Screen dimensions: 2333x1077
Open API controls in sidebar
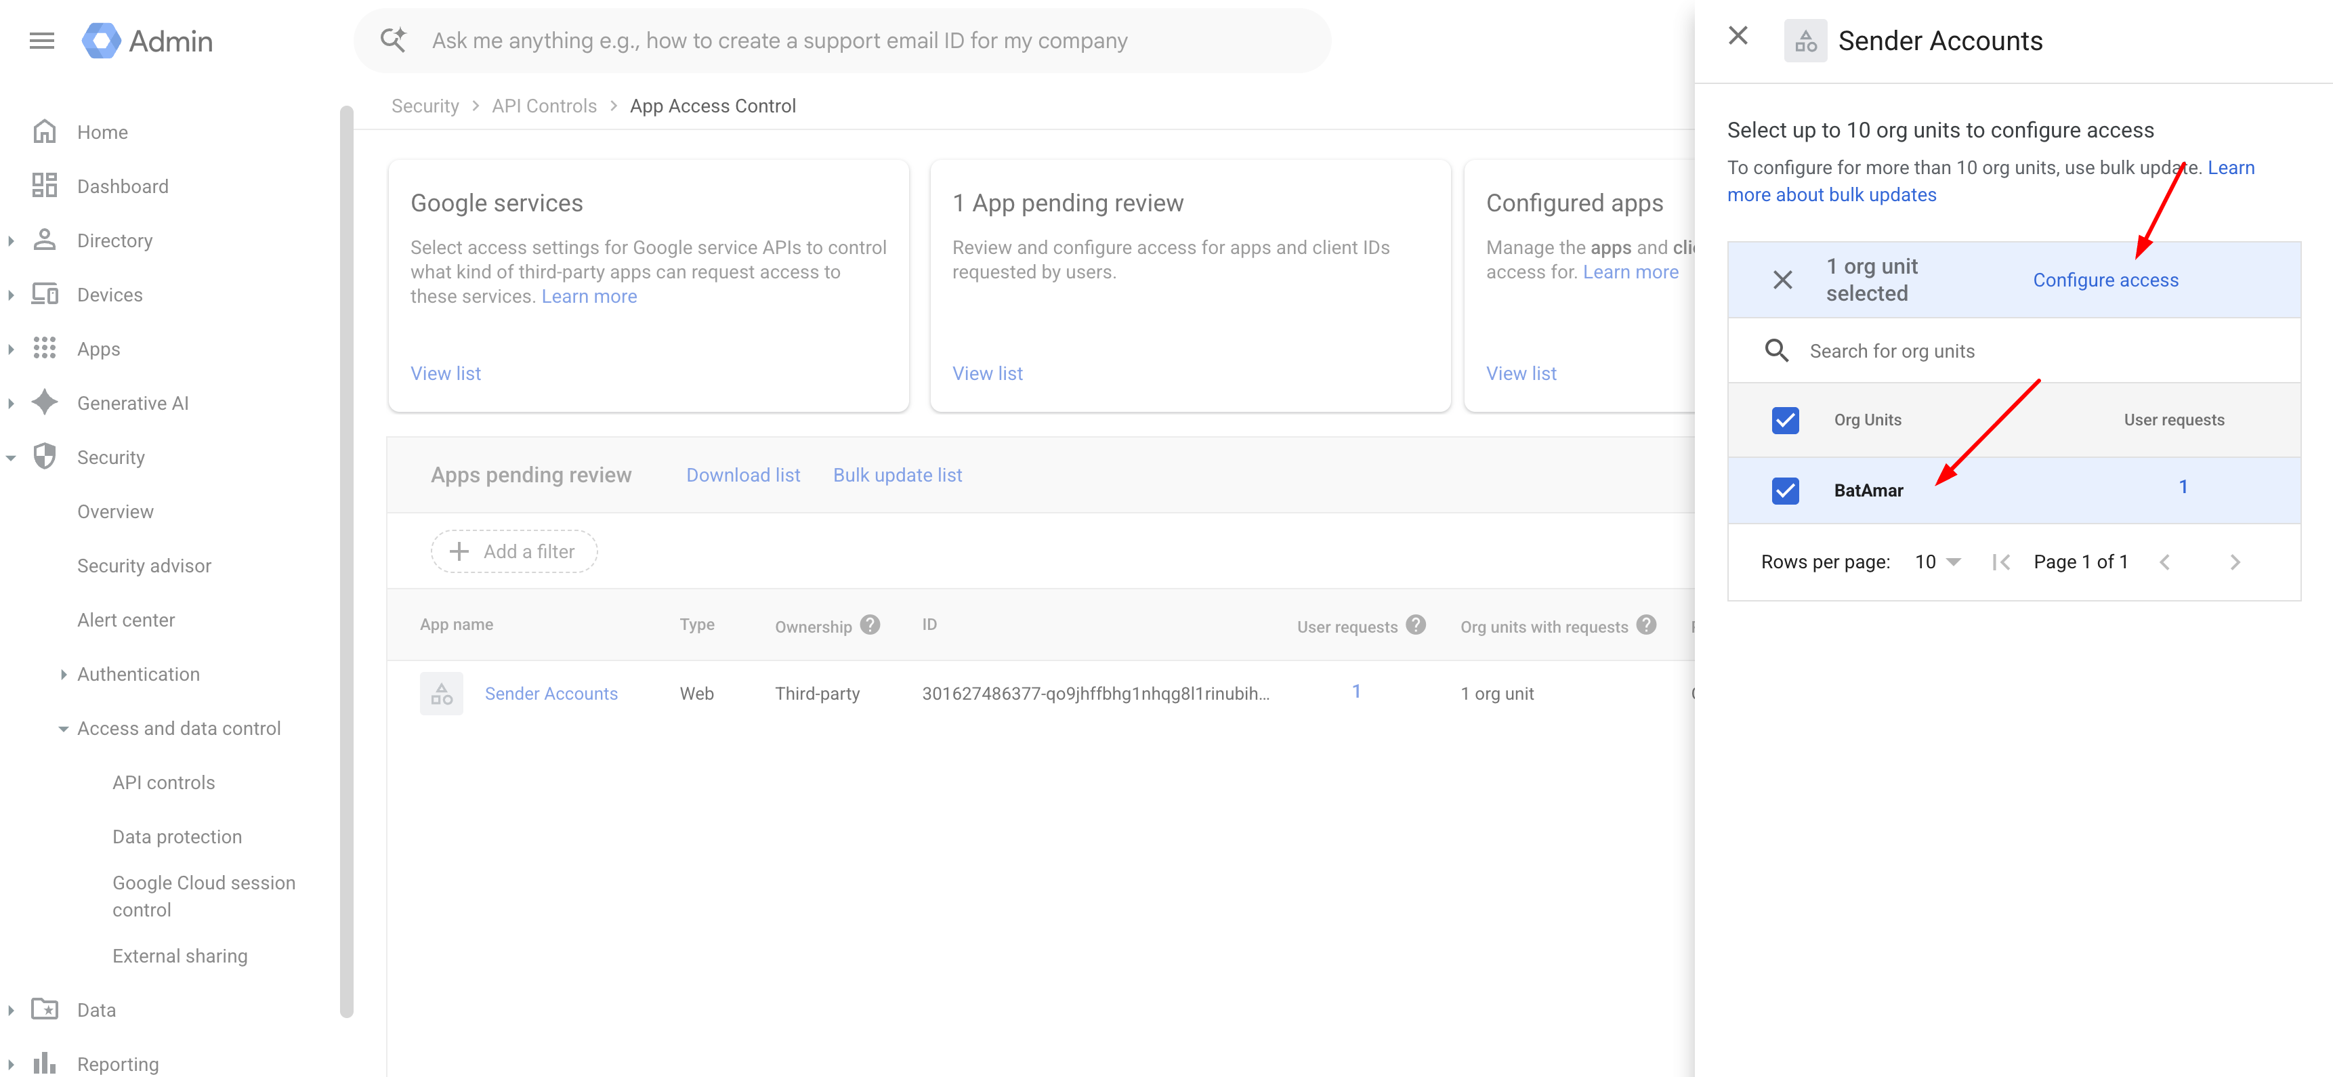coord(164,782)
